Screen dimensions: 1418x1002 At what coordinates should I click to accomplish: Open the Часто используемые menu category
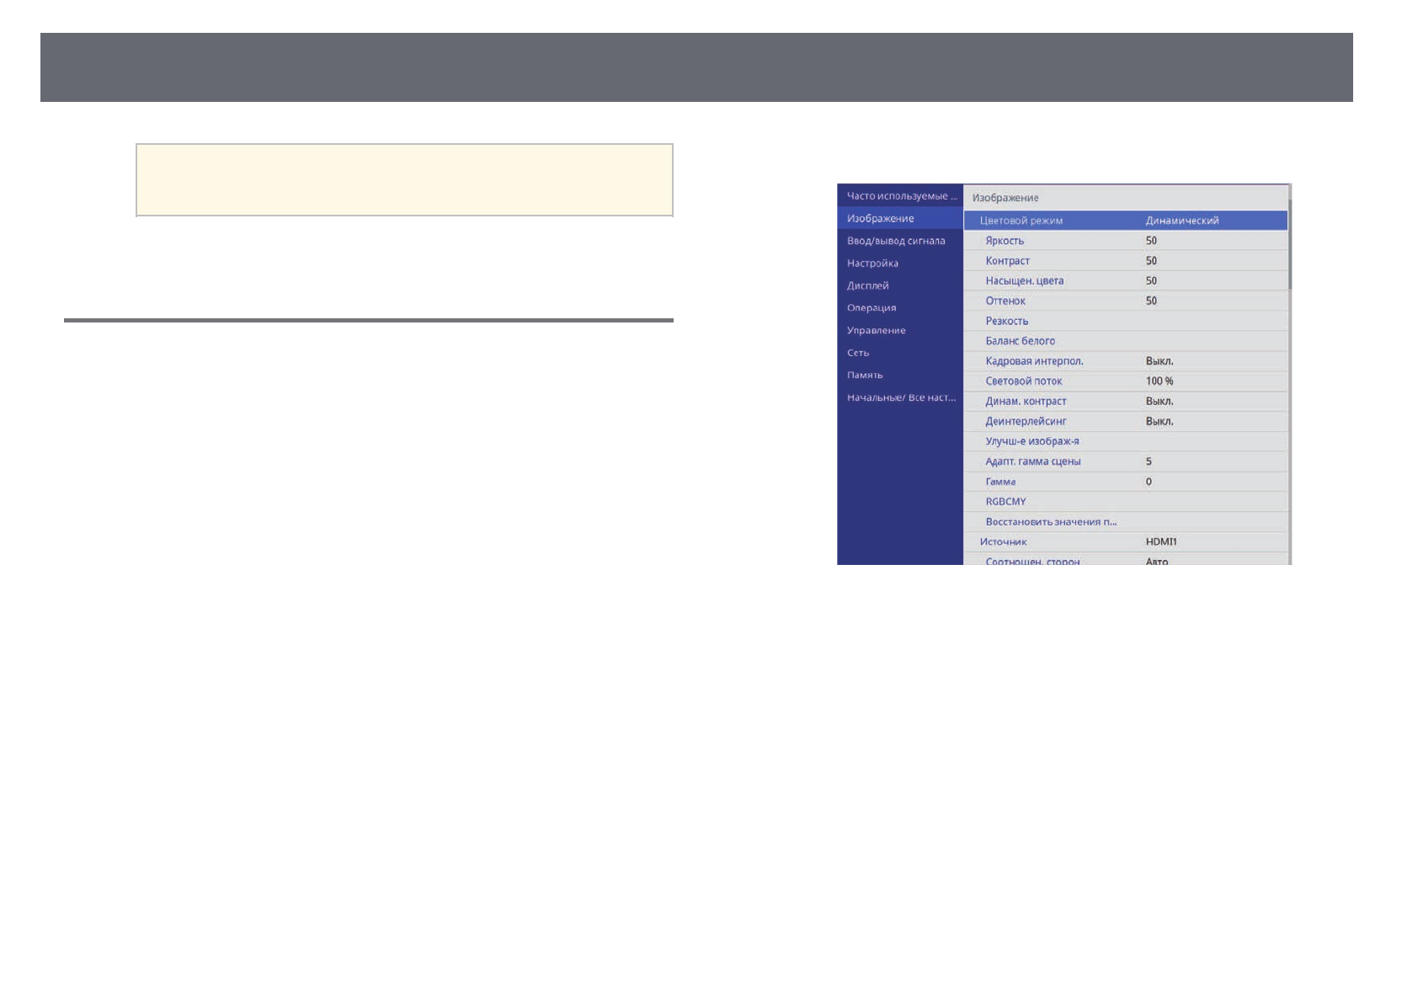coord(900,196)
